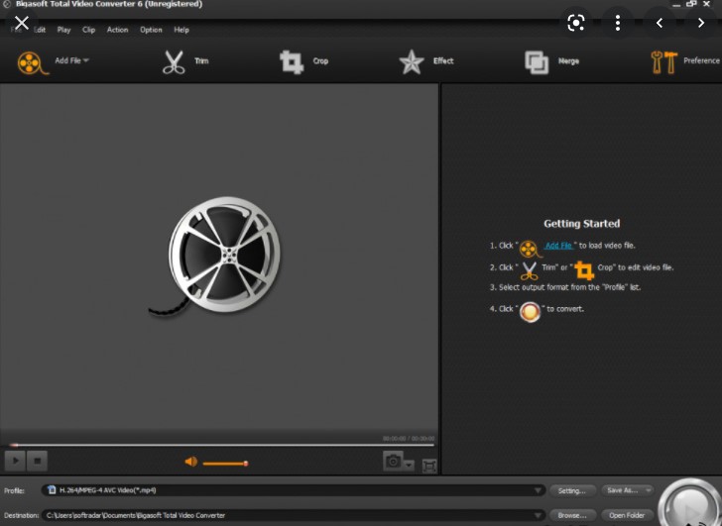Open the Clip menu
722x526 pixels.
(89, 30)
